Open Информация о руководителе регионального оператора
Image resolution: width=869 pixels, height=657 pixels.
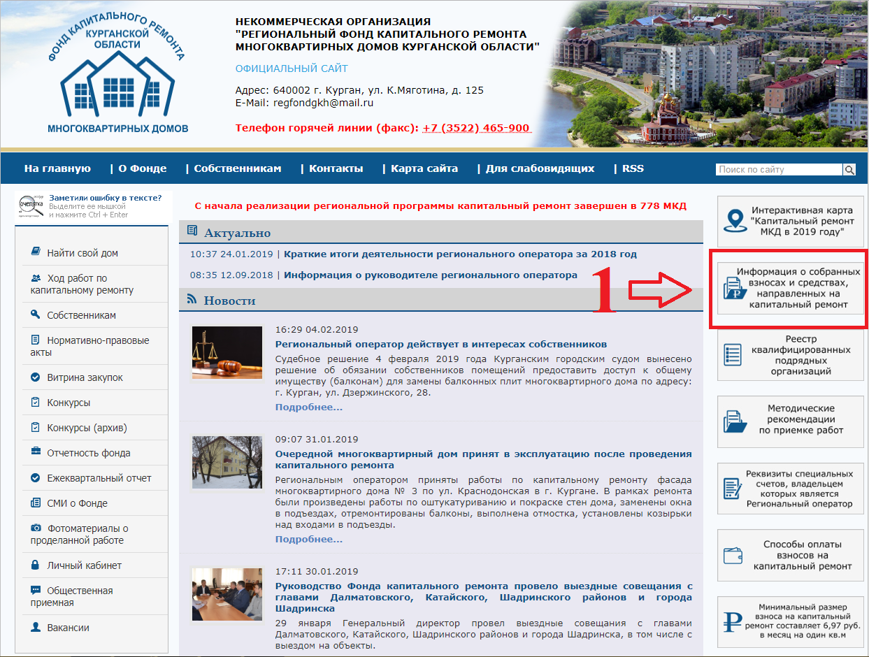431,275
